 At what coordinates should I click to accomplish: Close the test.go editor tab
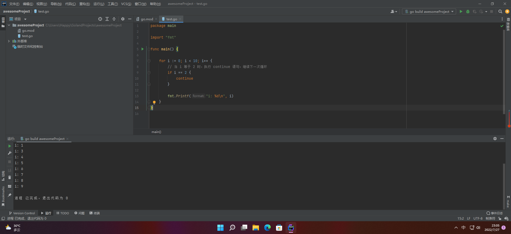point(180,19)
